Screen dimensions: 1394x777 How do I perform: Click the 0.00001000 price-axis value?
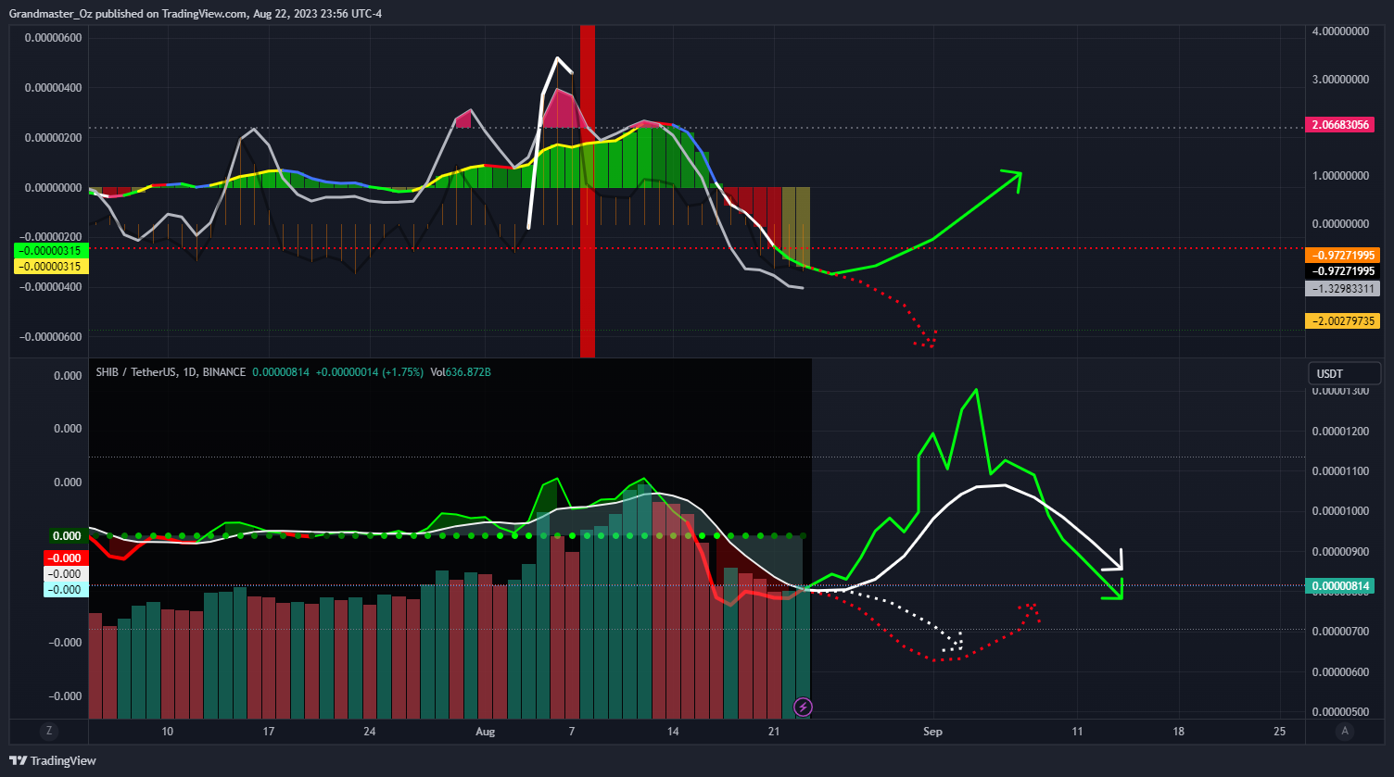click(1339, 511)
